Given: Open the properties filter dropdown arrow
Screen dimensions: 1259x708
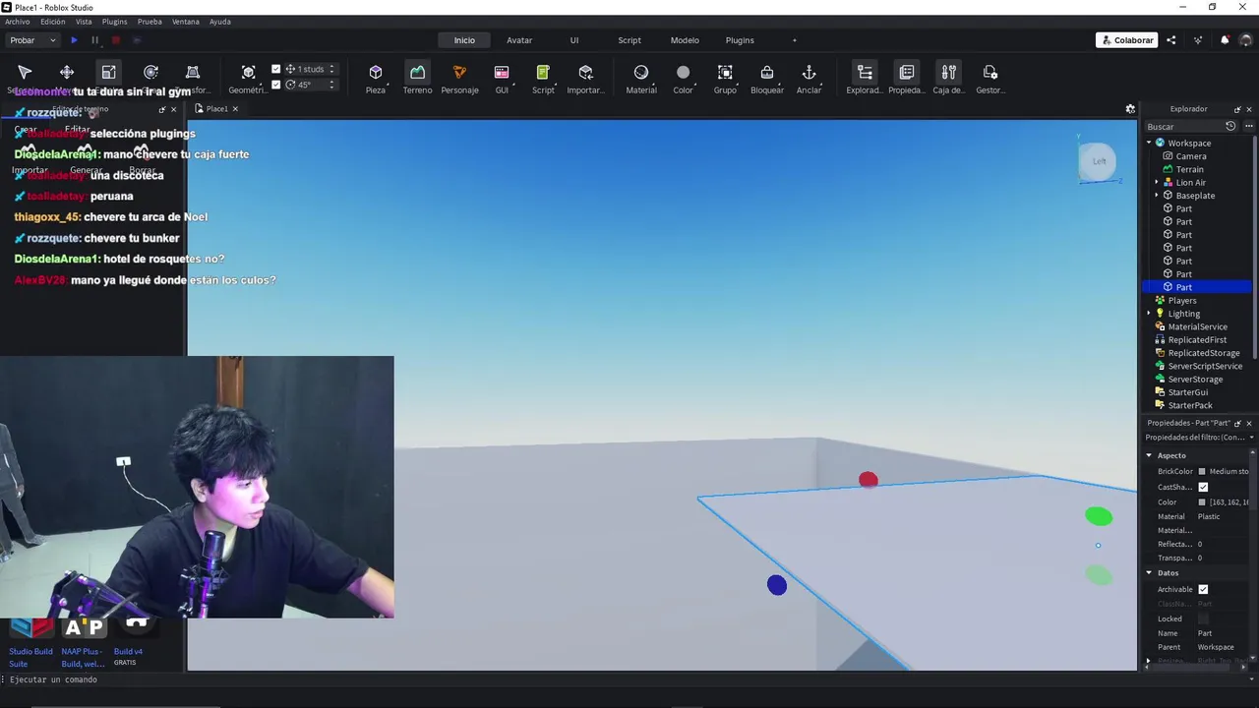Looking at the screenshot, I should pyautogui.click(x=1251, y=438).
